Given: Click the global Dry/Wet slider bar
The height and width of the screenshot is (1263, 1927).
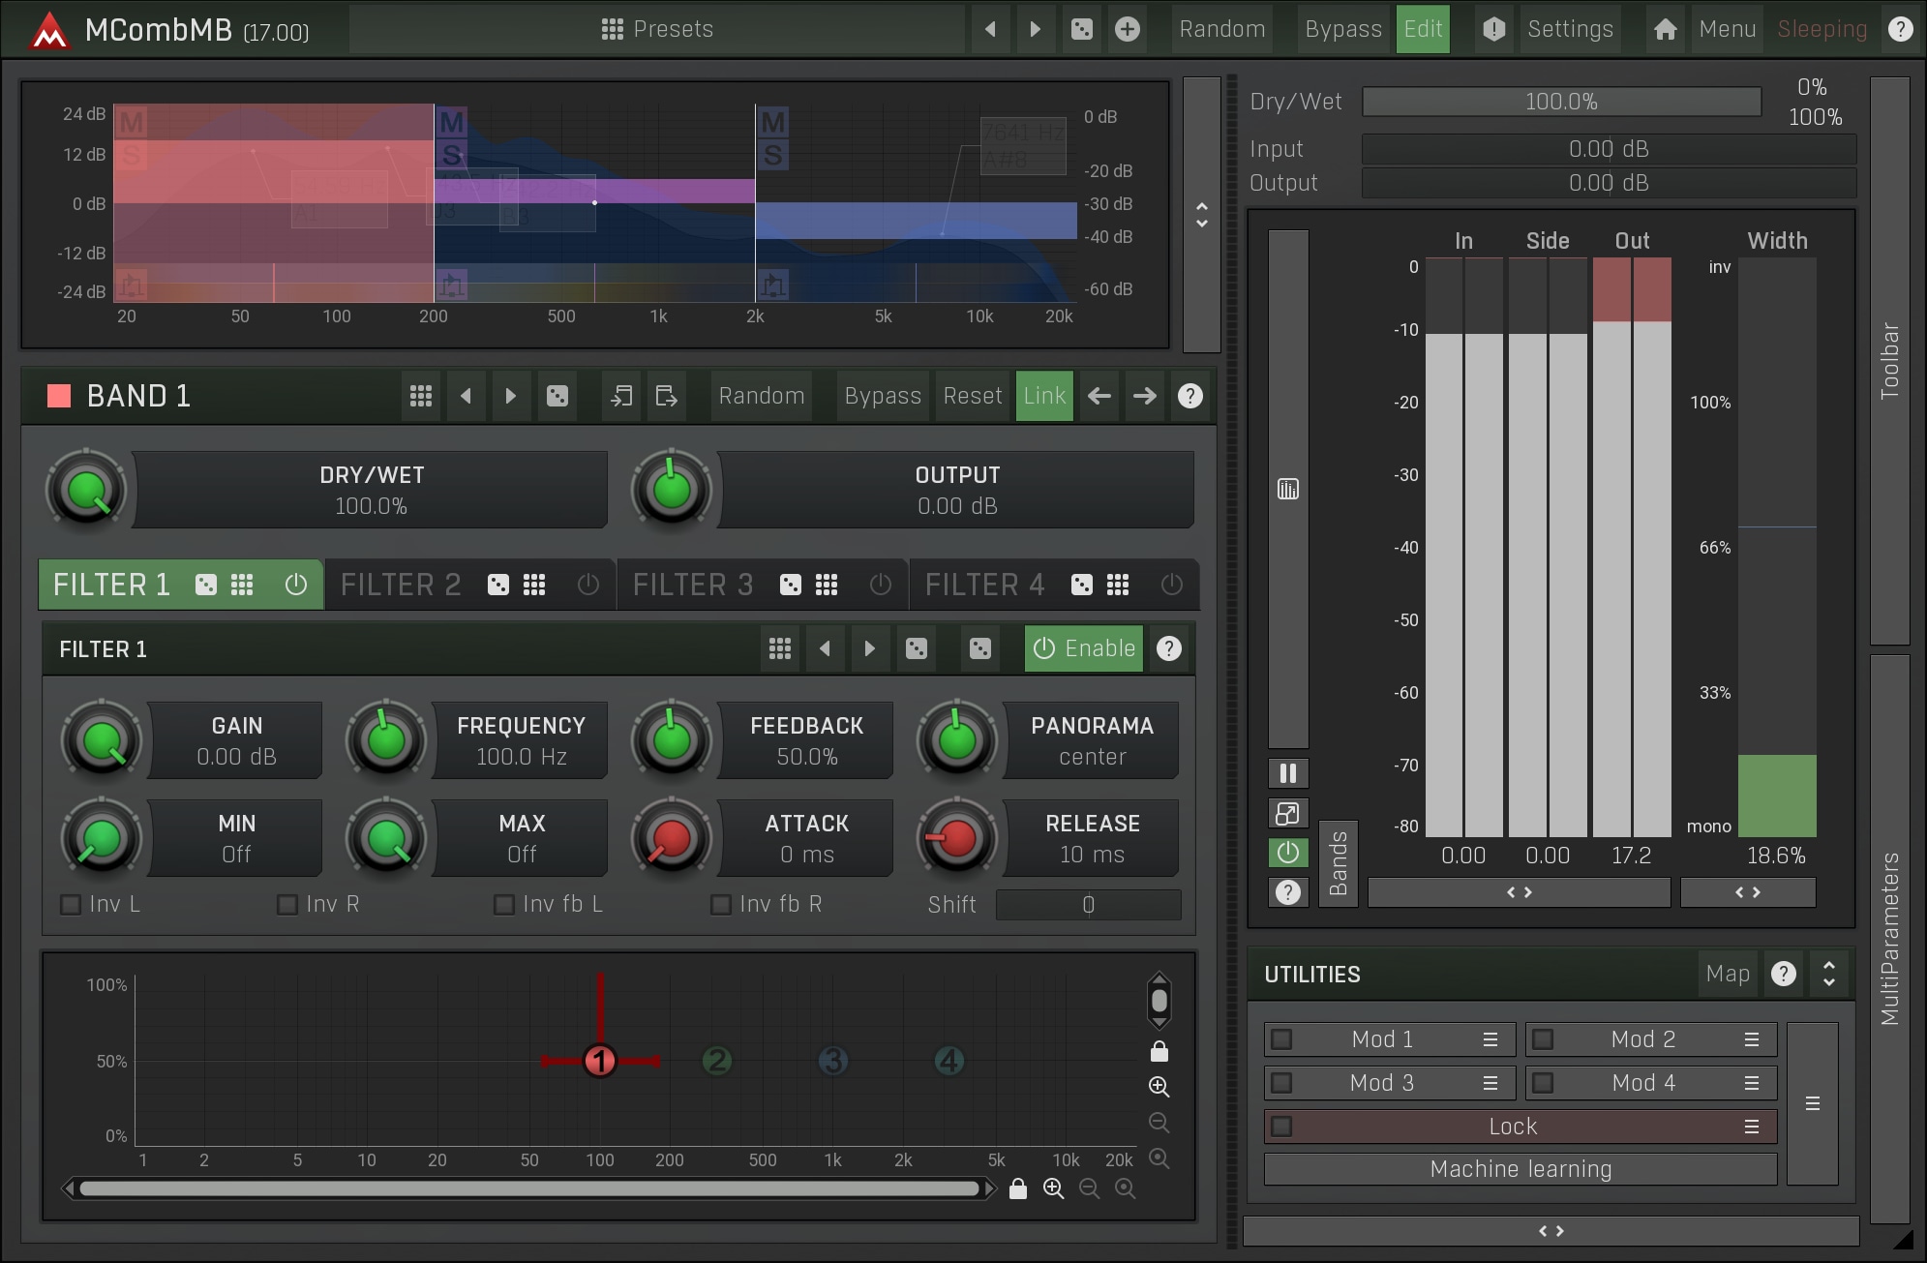Looking at the screenshot, I should [1560, 102].
